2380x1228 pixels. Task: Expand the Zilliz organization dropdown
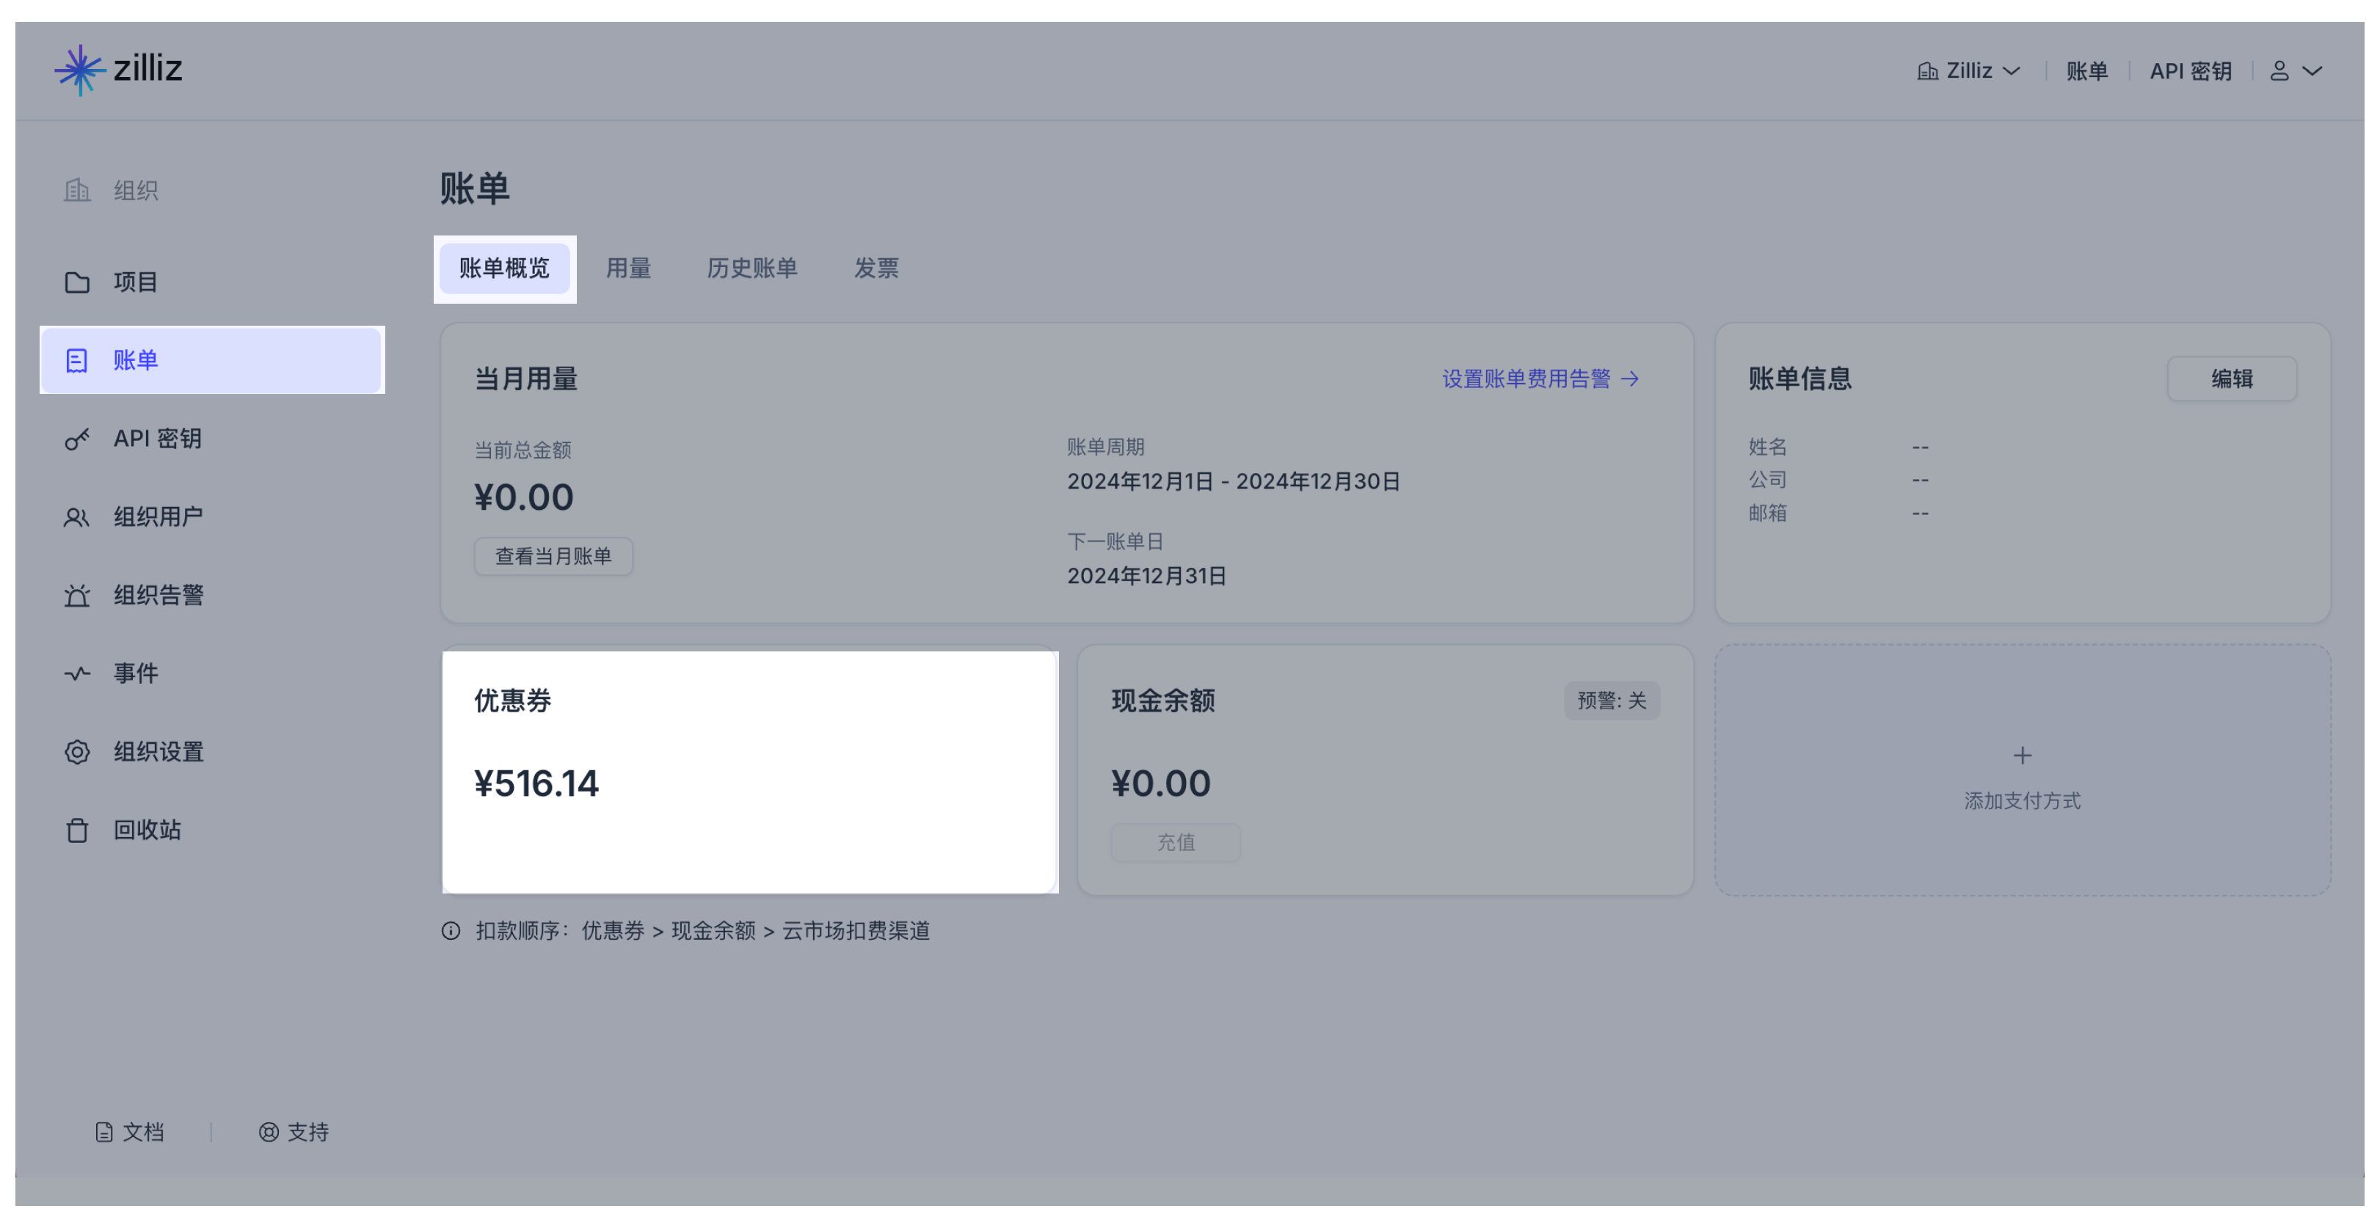(1969, 70)
